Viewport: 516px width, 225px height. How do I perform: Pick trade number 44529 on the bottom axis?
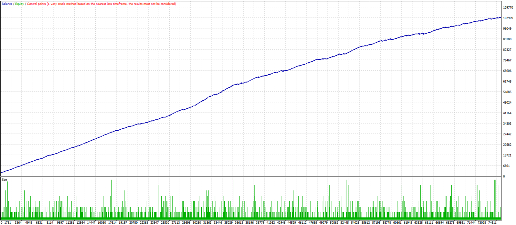[292, 223]
